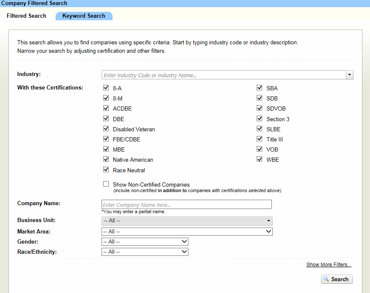Open the Market Area dropdown

click(187, 231)
